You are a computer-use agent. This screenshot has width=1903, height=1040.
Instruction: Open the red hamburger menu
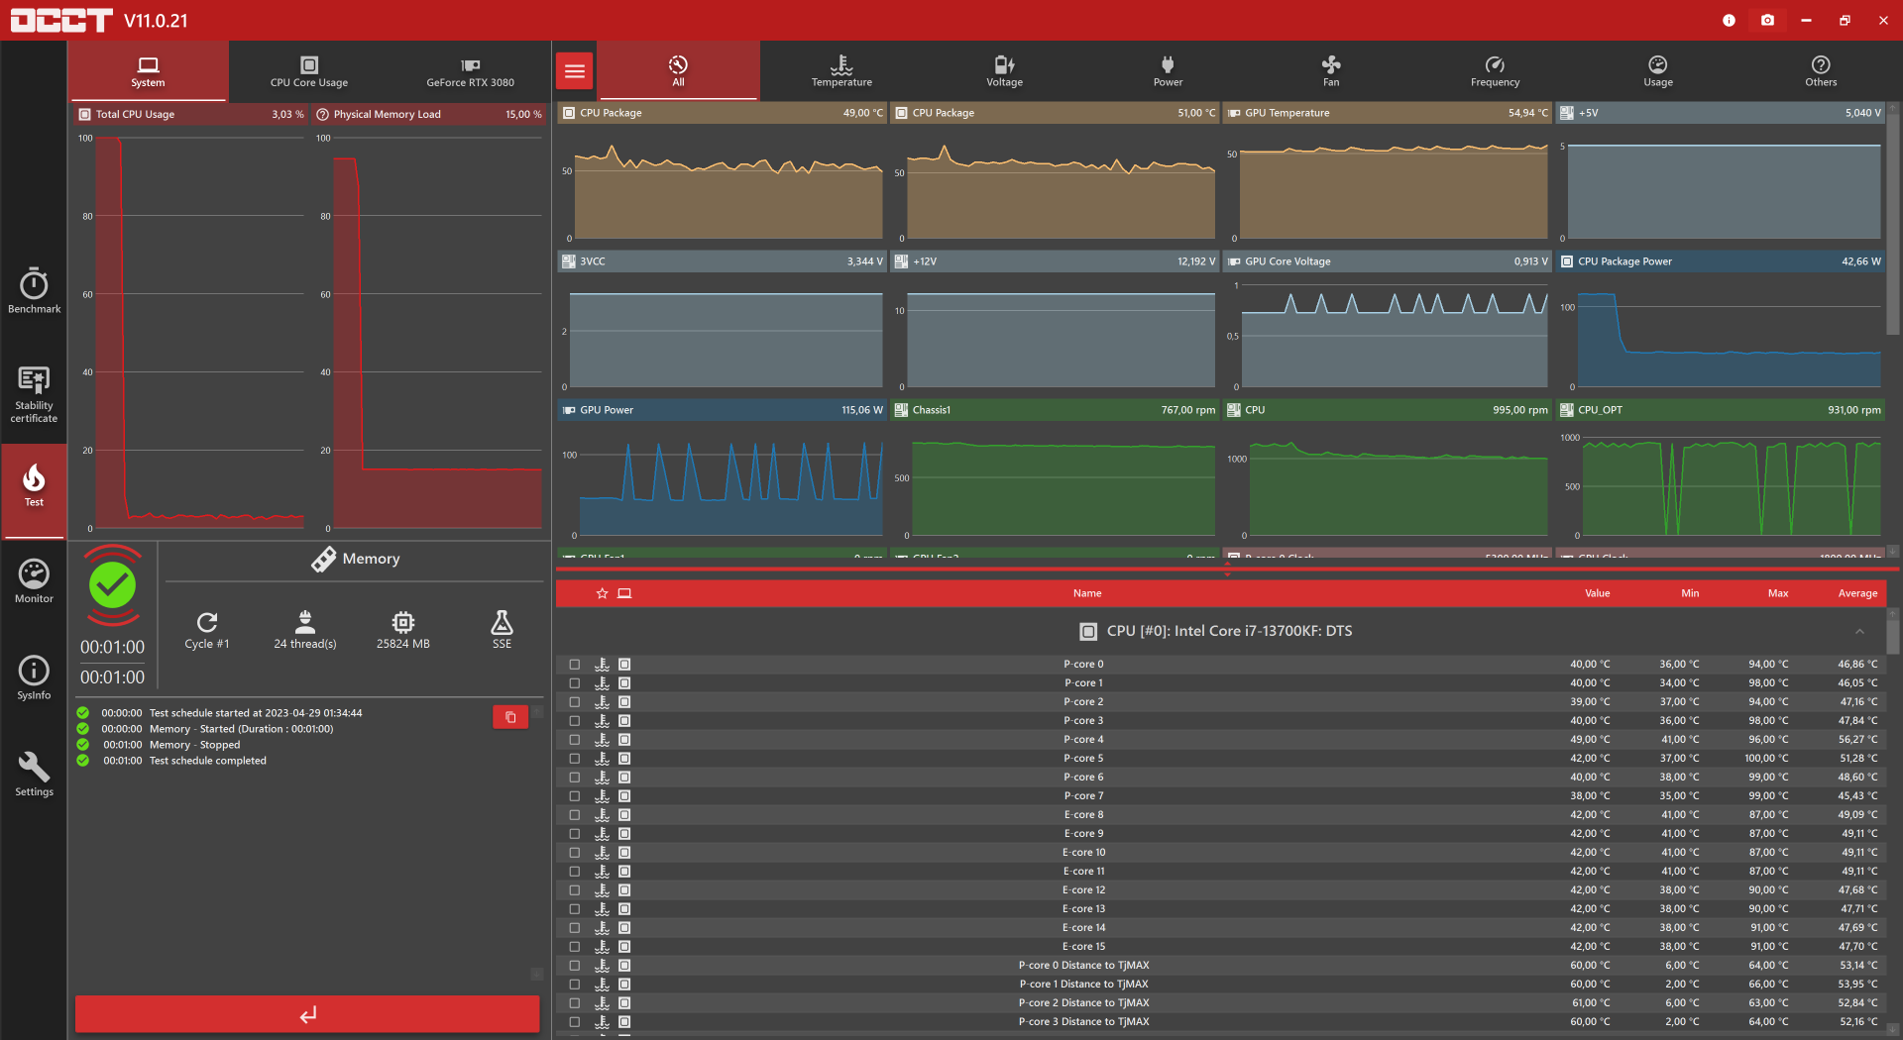coord(575,70)
